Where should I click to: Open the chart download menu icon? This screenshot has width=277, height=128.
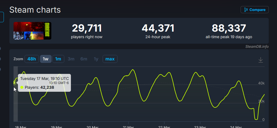coord(260,60)
